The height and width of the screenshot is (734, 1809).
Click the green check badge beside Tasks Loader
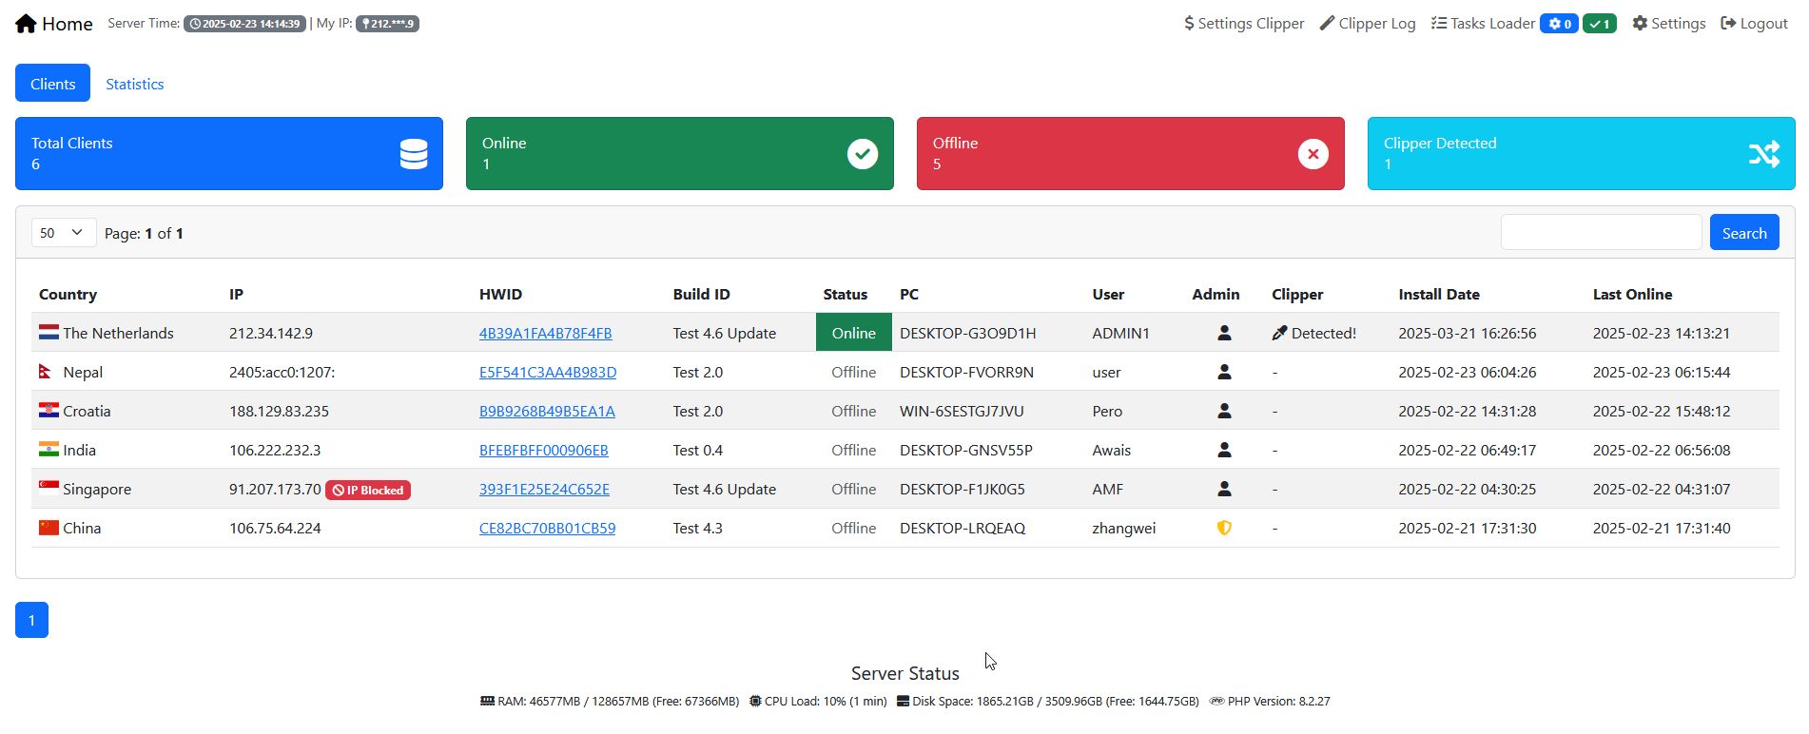[x=1600, y=24]
